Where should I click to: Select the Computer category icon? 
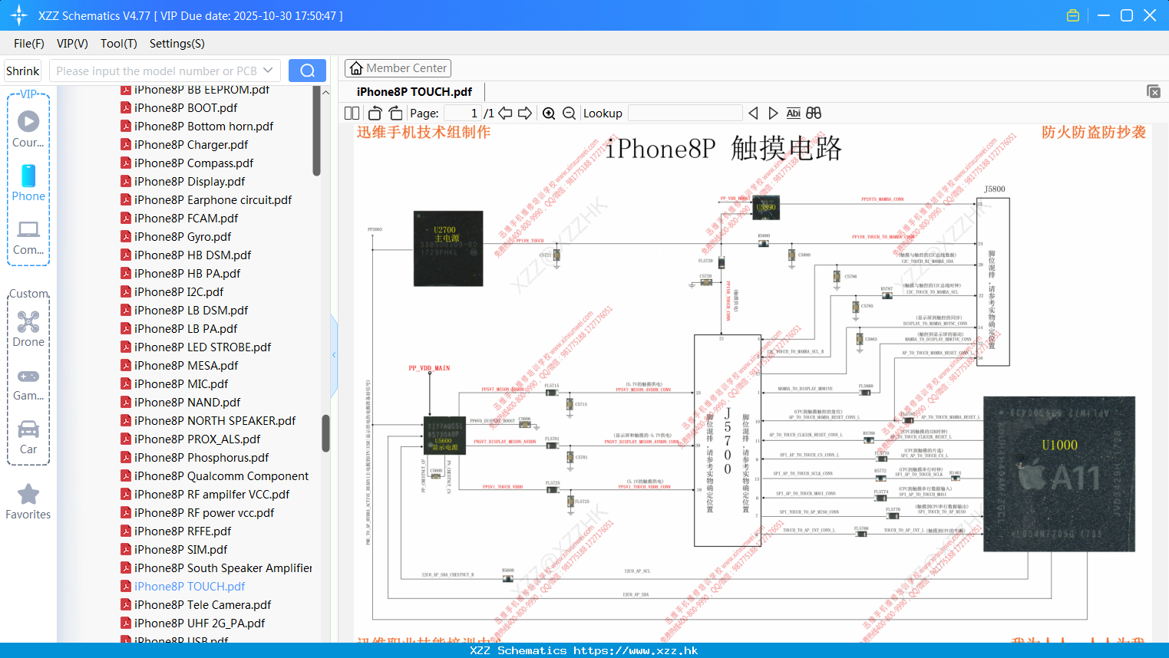coord(28,229)
